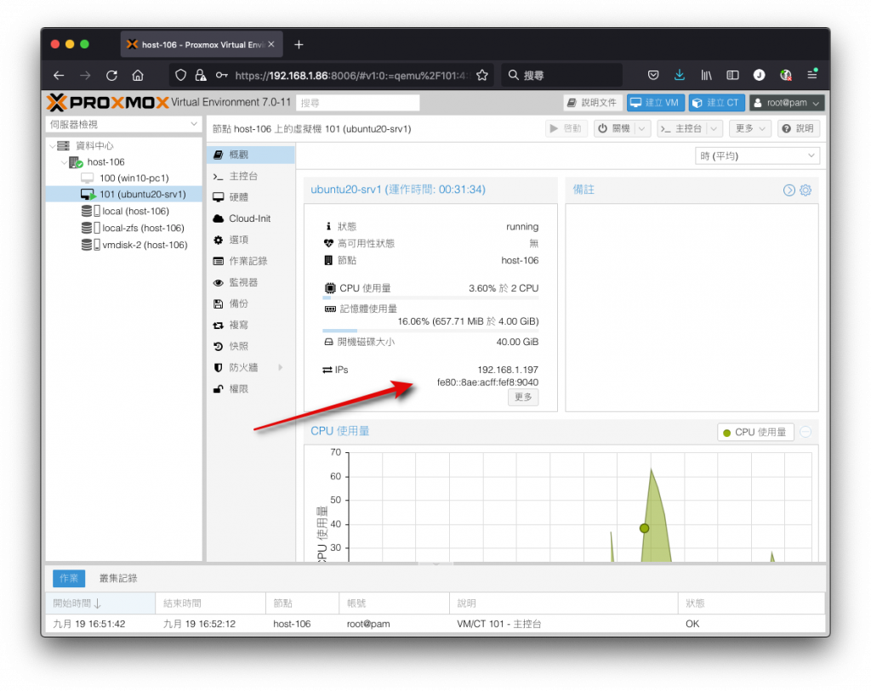
Task: Click the 啟動 start button
Action: point(566,128)
